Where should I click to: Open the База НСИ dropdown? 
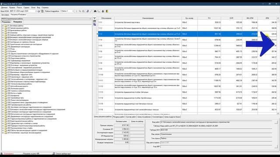(x=36, y=11)
